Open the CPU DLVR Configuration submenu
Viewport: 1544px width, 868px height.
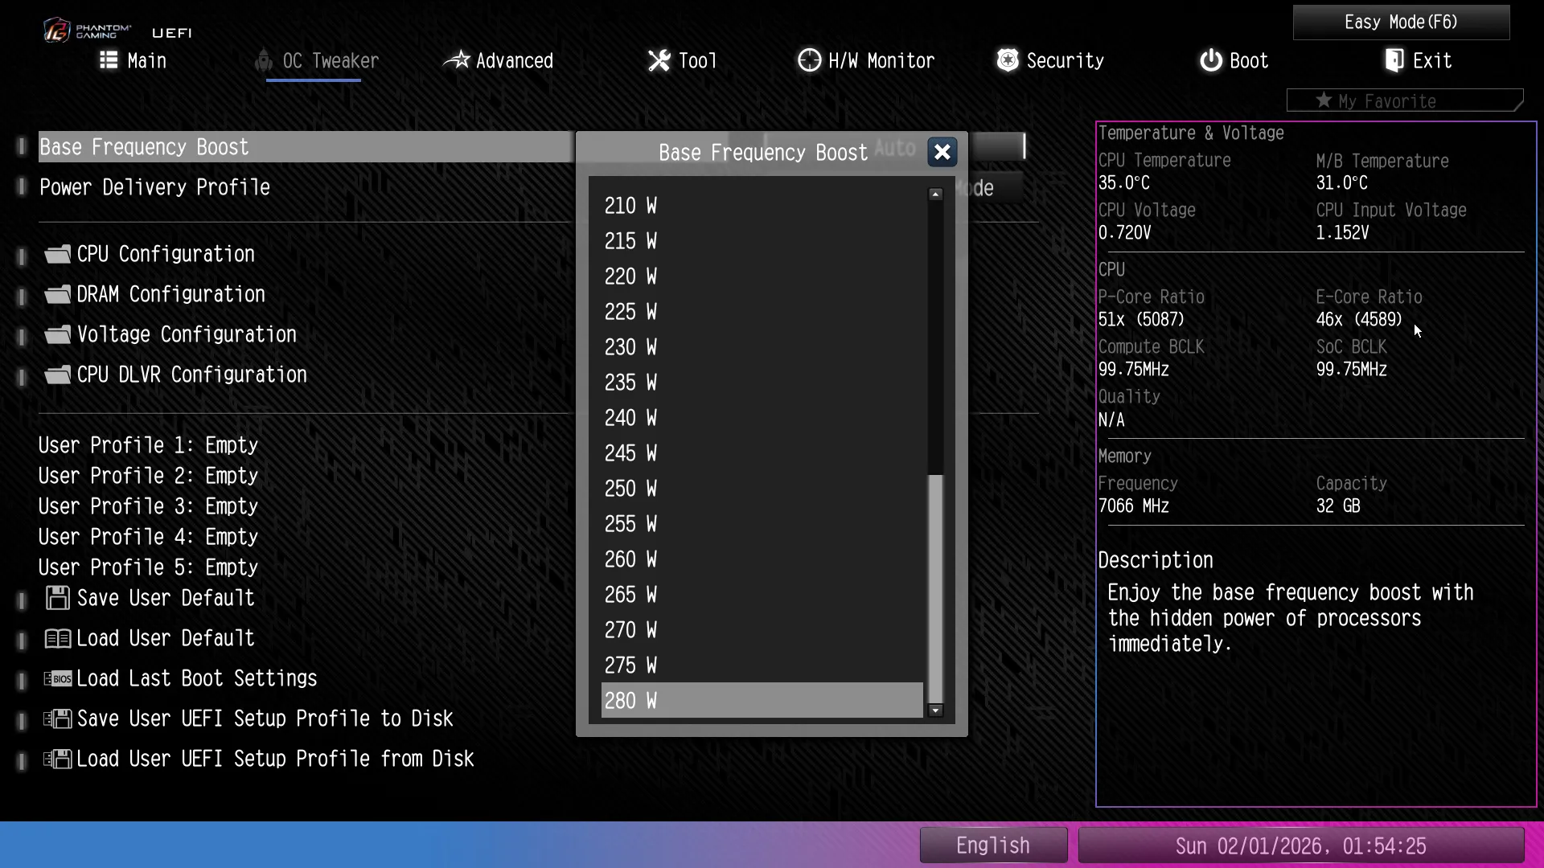coord(191,375)
